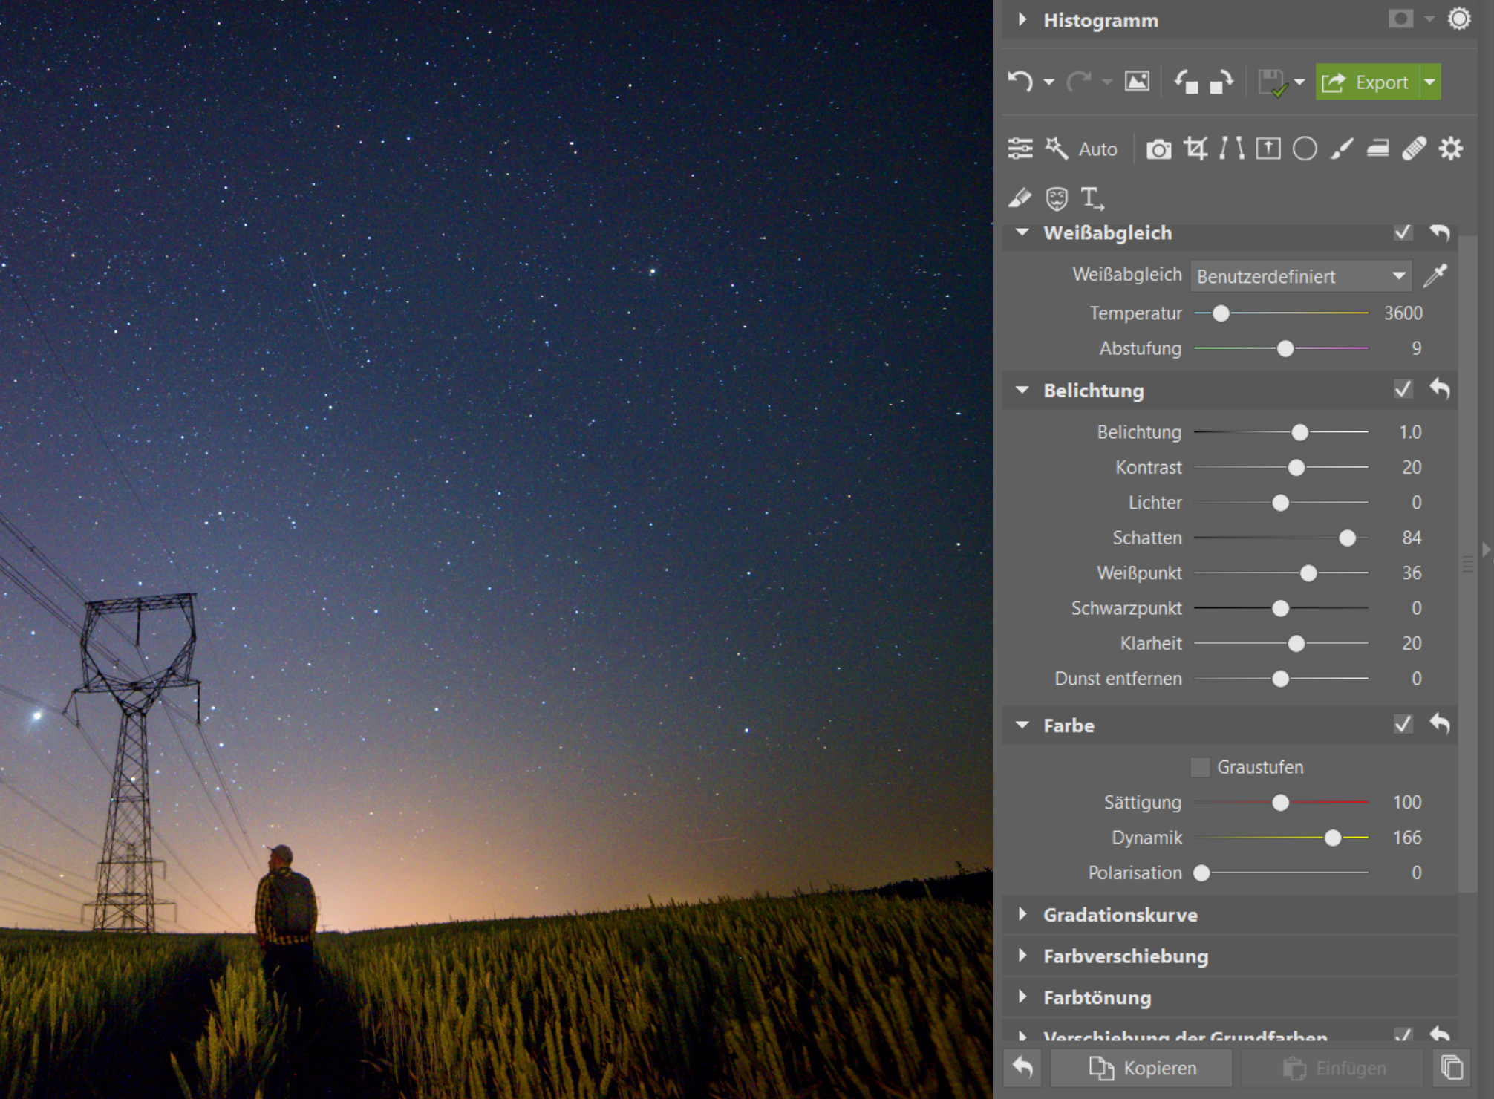Click the Sättigung value 100

(x=1407, y=802)
